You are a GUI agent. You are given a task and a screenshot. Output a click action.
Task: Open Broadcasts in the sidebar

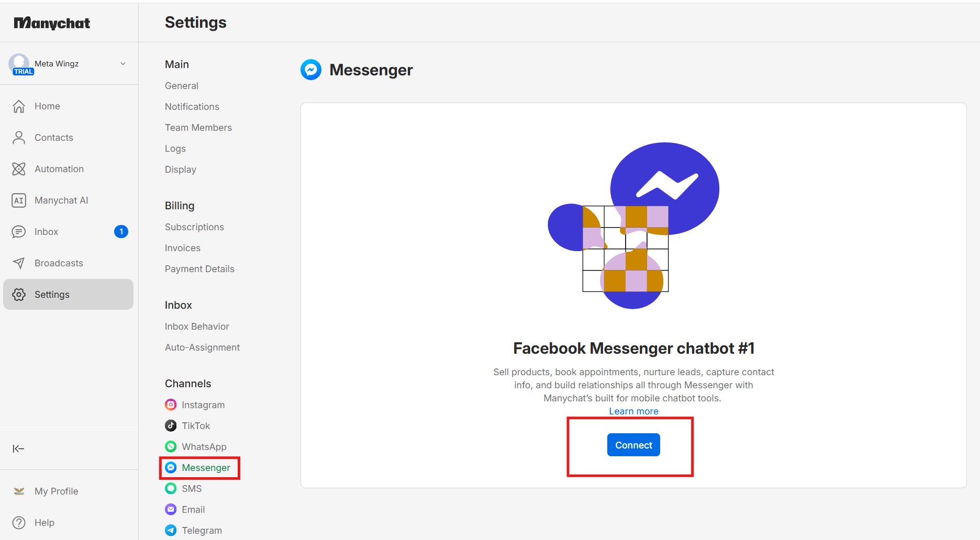pyautogui.click(x=68, y=263)
